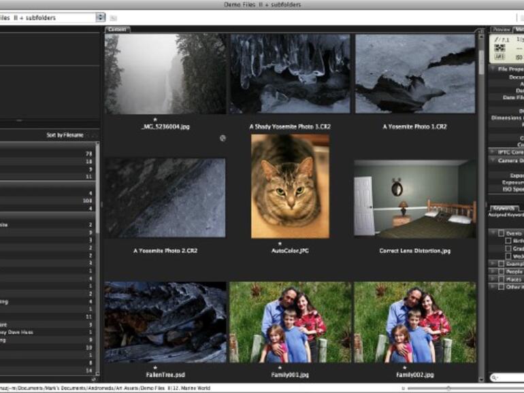Click the star rating above _MG_5236004.jpg

pyautogui.click(x=154, y=119)
